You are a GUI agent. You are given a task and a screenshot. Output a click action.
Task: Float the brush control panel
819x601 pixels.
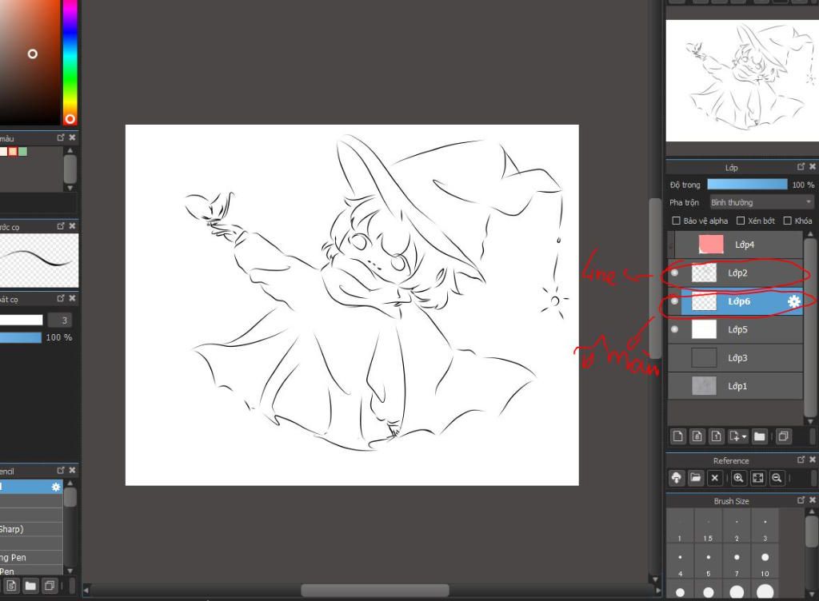click(61, 298)
